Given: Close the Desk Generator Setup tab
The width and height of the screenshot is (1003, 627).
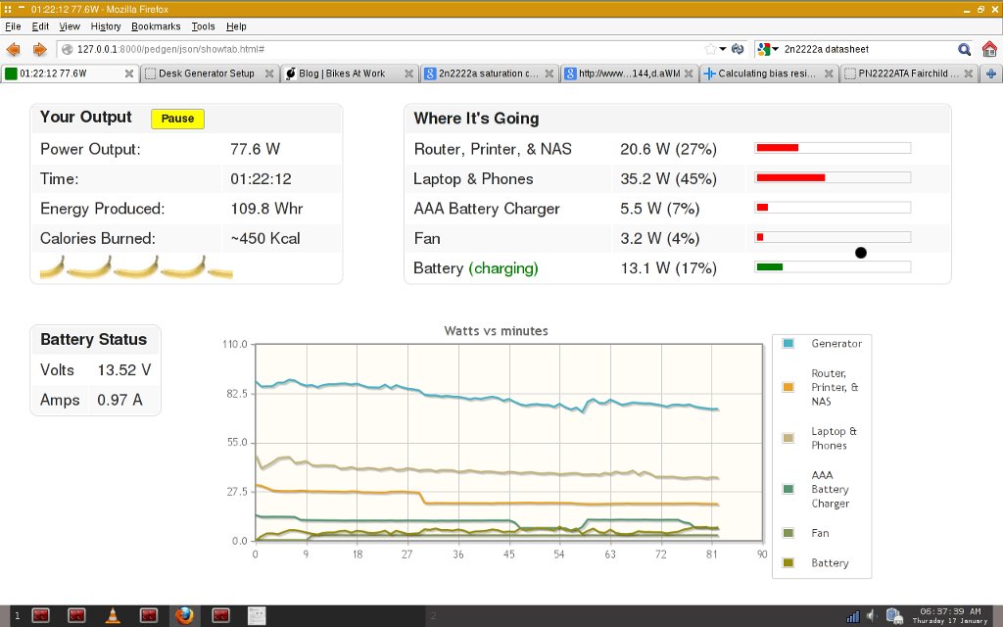Looking at the screenshot, I should 269,73.
